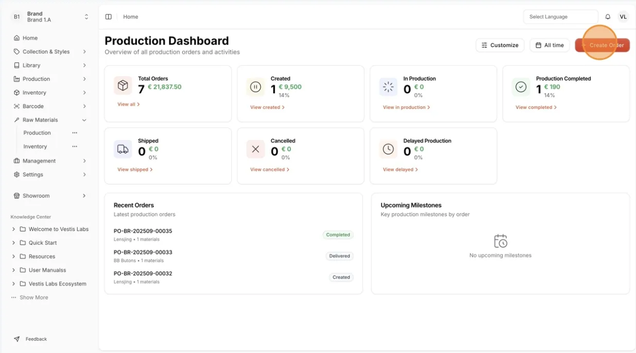Image resolution: width=636 pixels, height=353 pixels.
Task: Expand the Quick Start tree arrow
Action: [13, 243]
